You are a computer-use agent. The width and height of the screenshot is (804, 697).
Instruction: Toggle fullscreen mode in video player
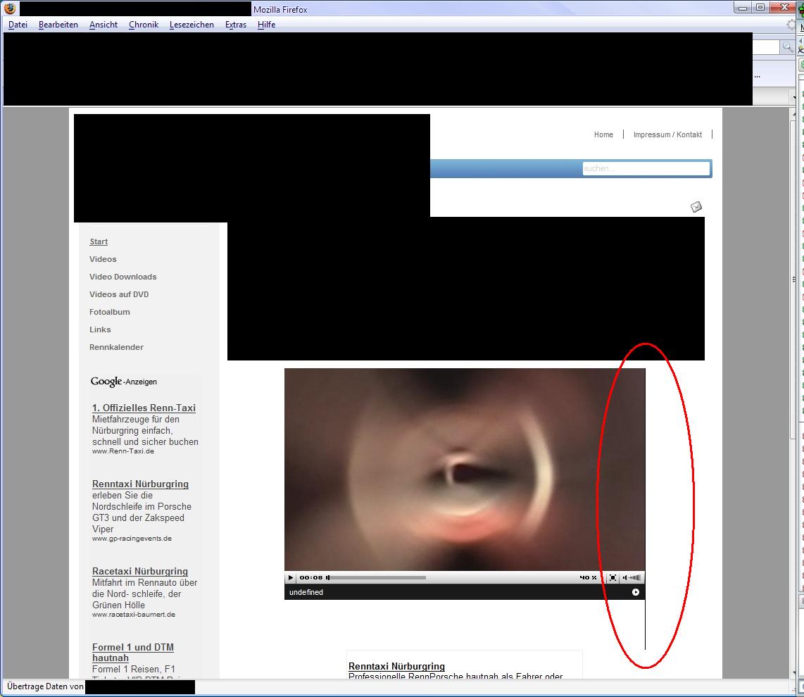pyautogui.click(x=613, y=578)
